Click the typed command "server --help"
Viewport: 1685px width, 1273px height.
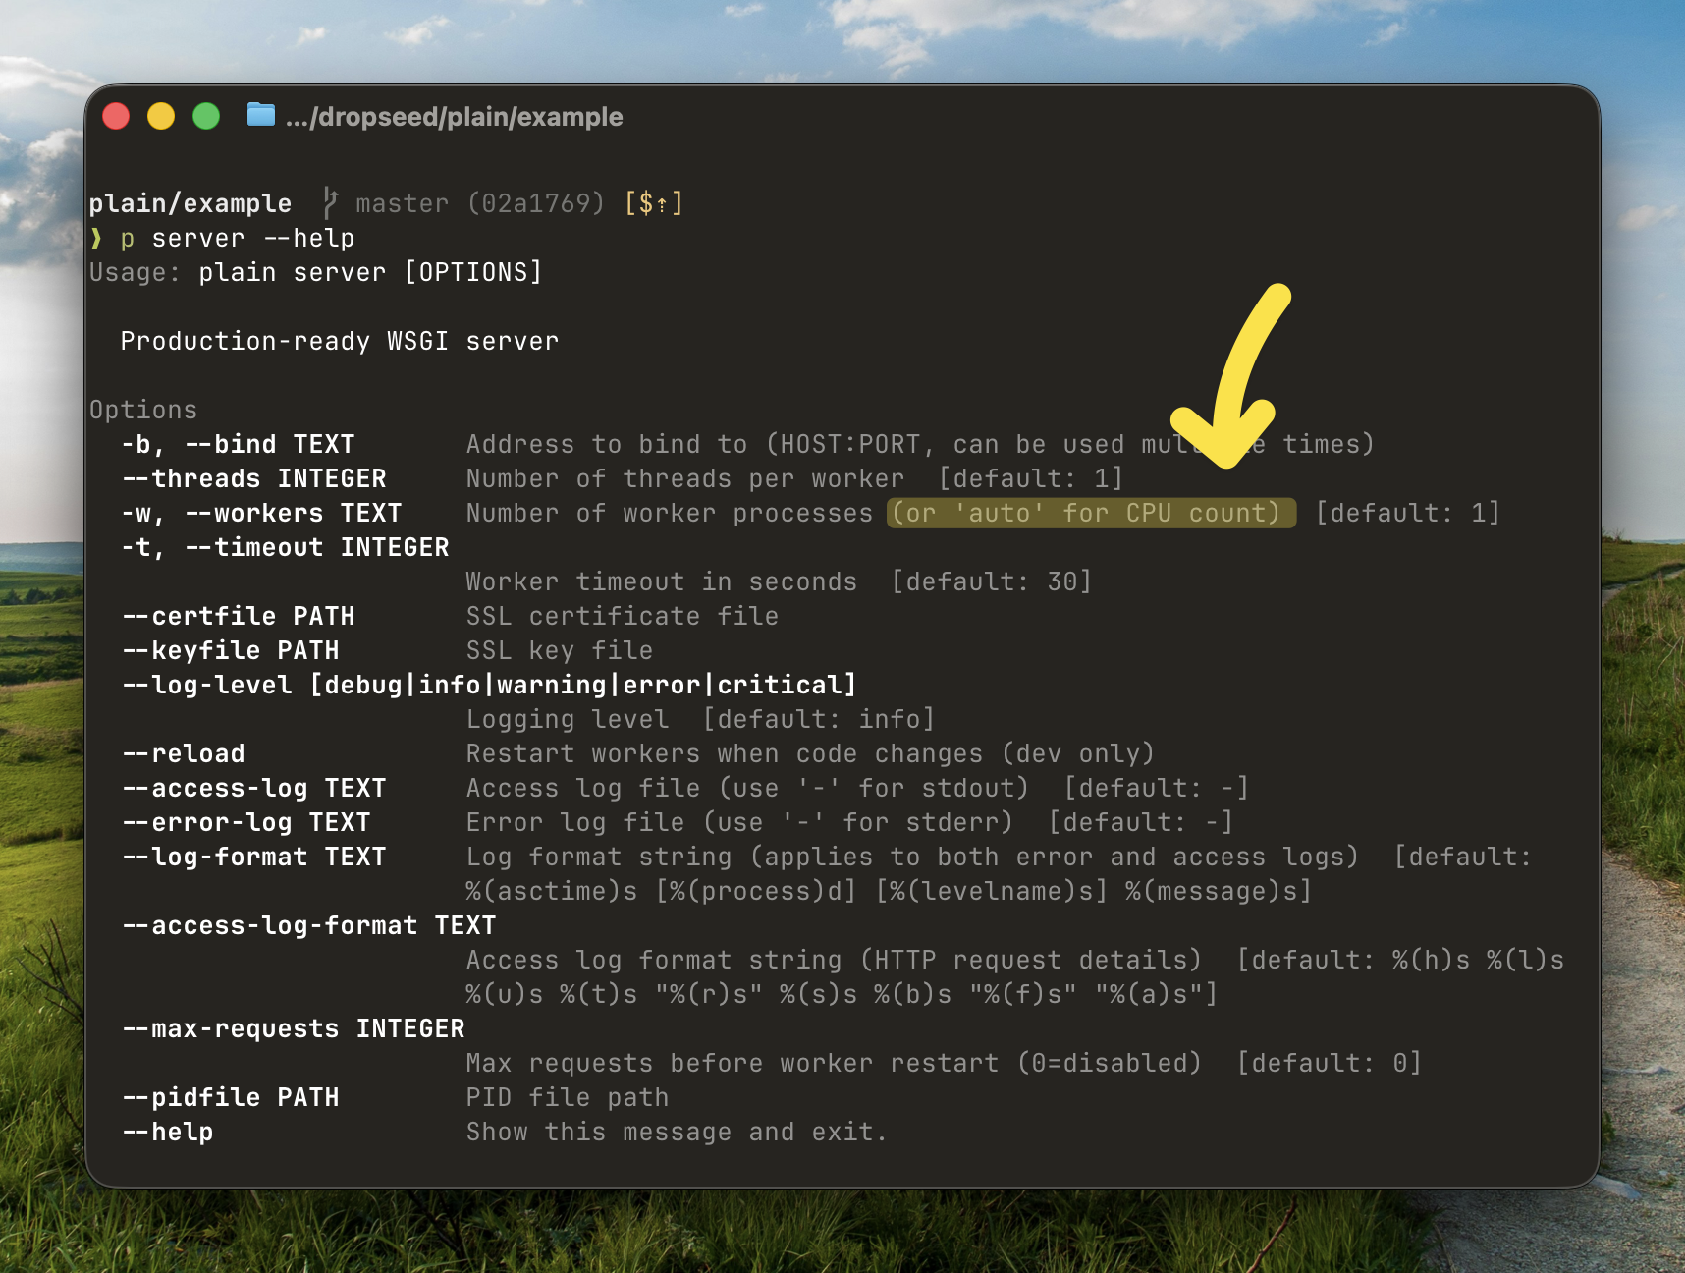252,239
